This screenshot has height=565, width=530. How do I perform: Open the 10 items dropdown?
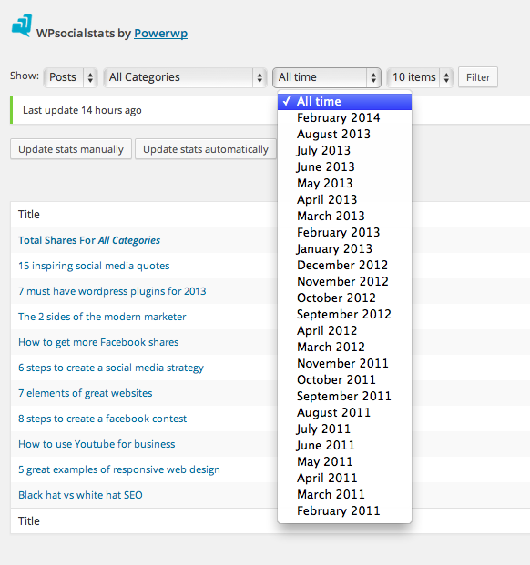(420, 77)
